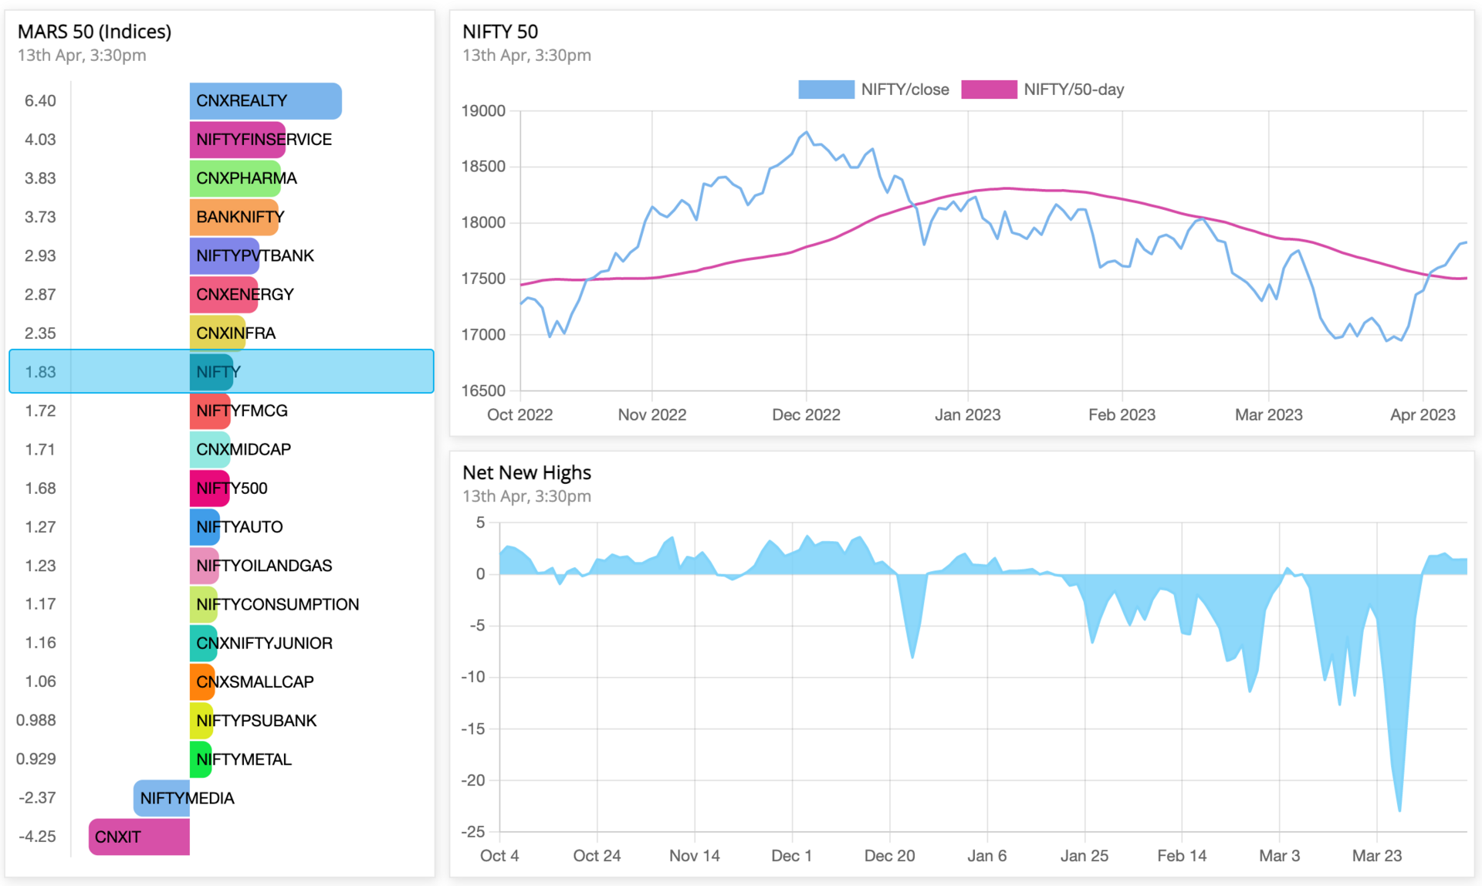The height and width of the screenshot is (886, 1482).
Task: Click the -4.25 value label
Action: click(x=37, y=837)
